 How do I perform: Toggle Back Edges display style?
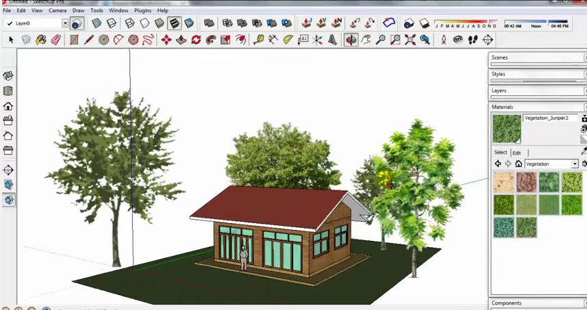(x=112, y=23)
